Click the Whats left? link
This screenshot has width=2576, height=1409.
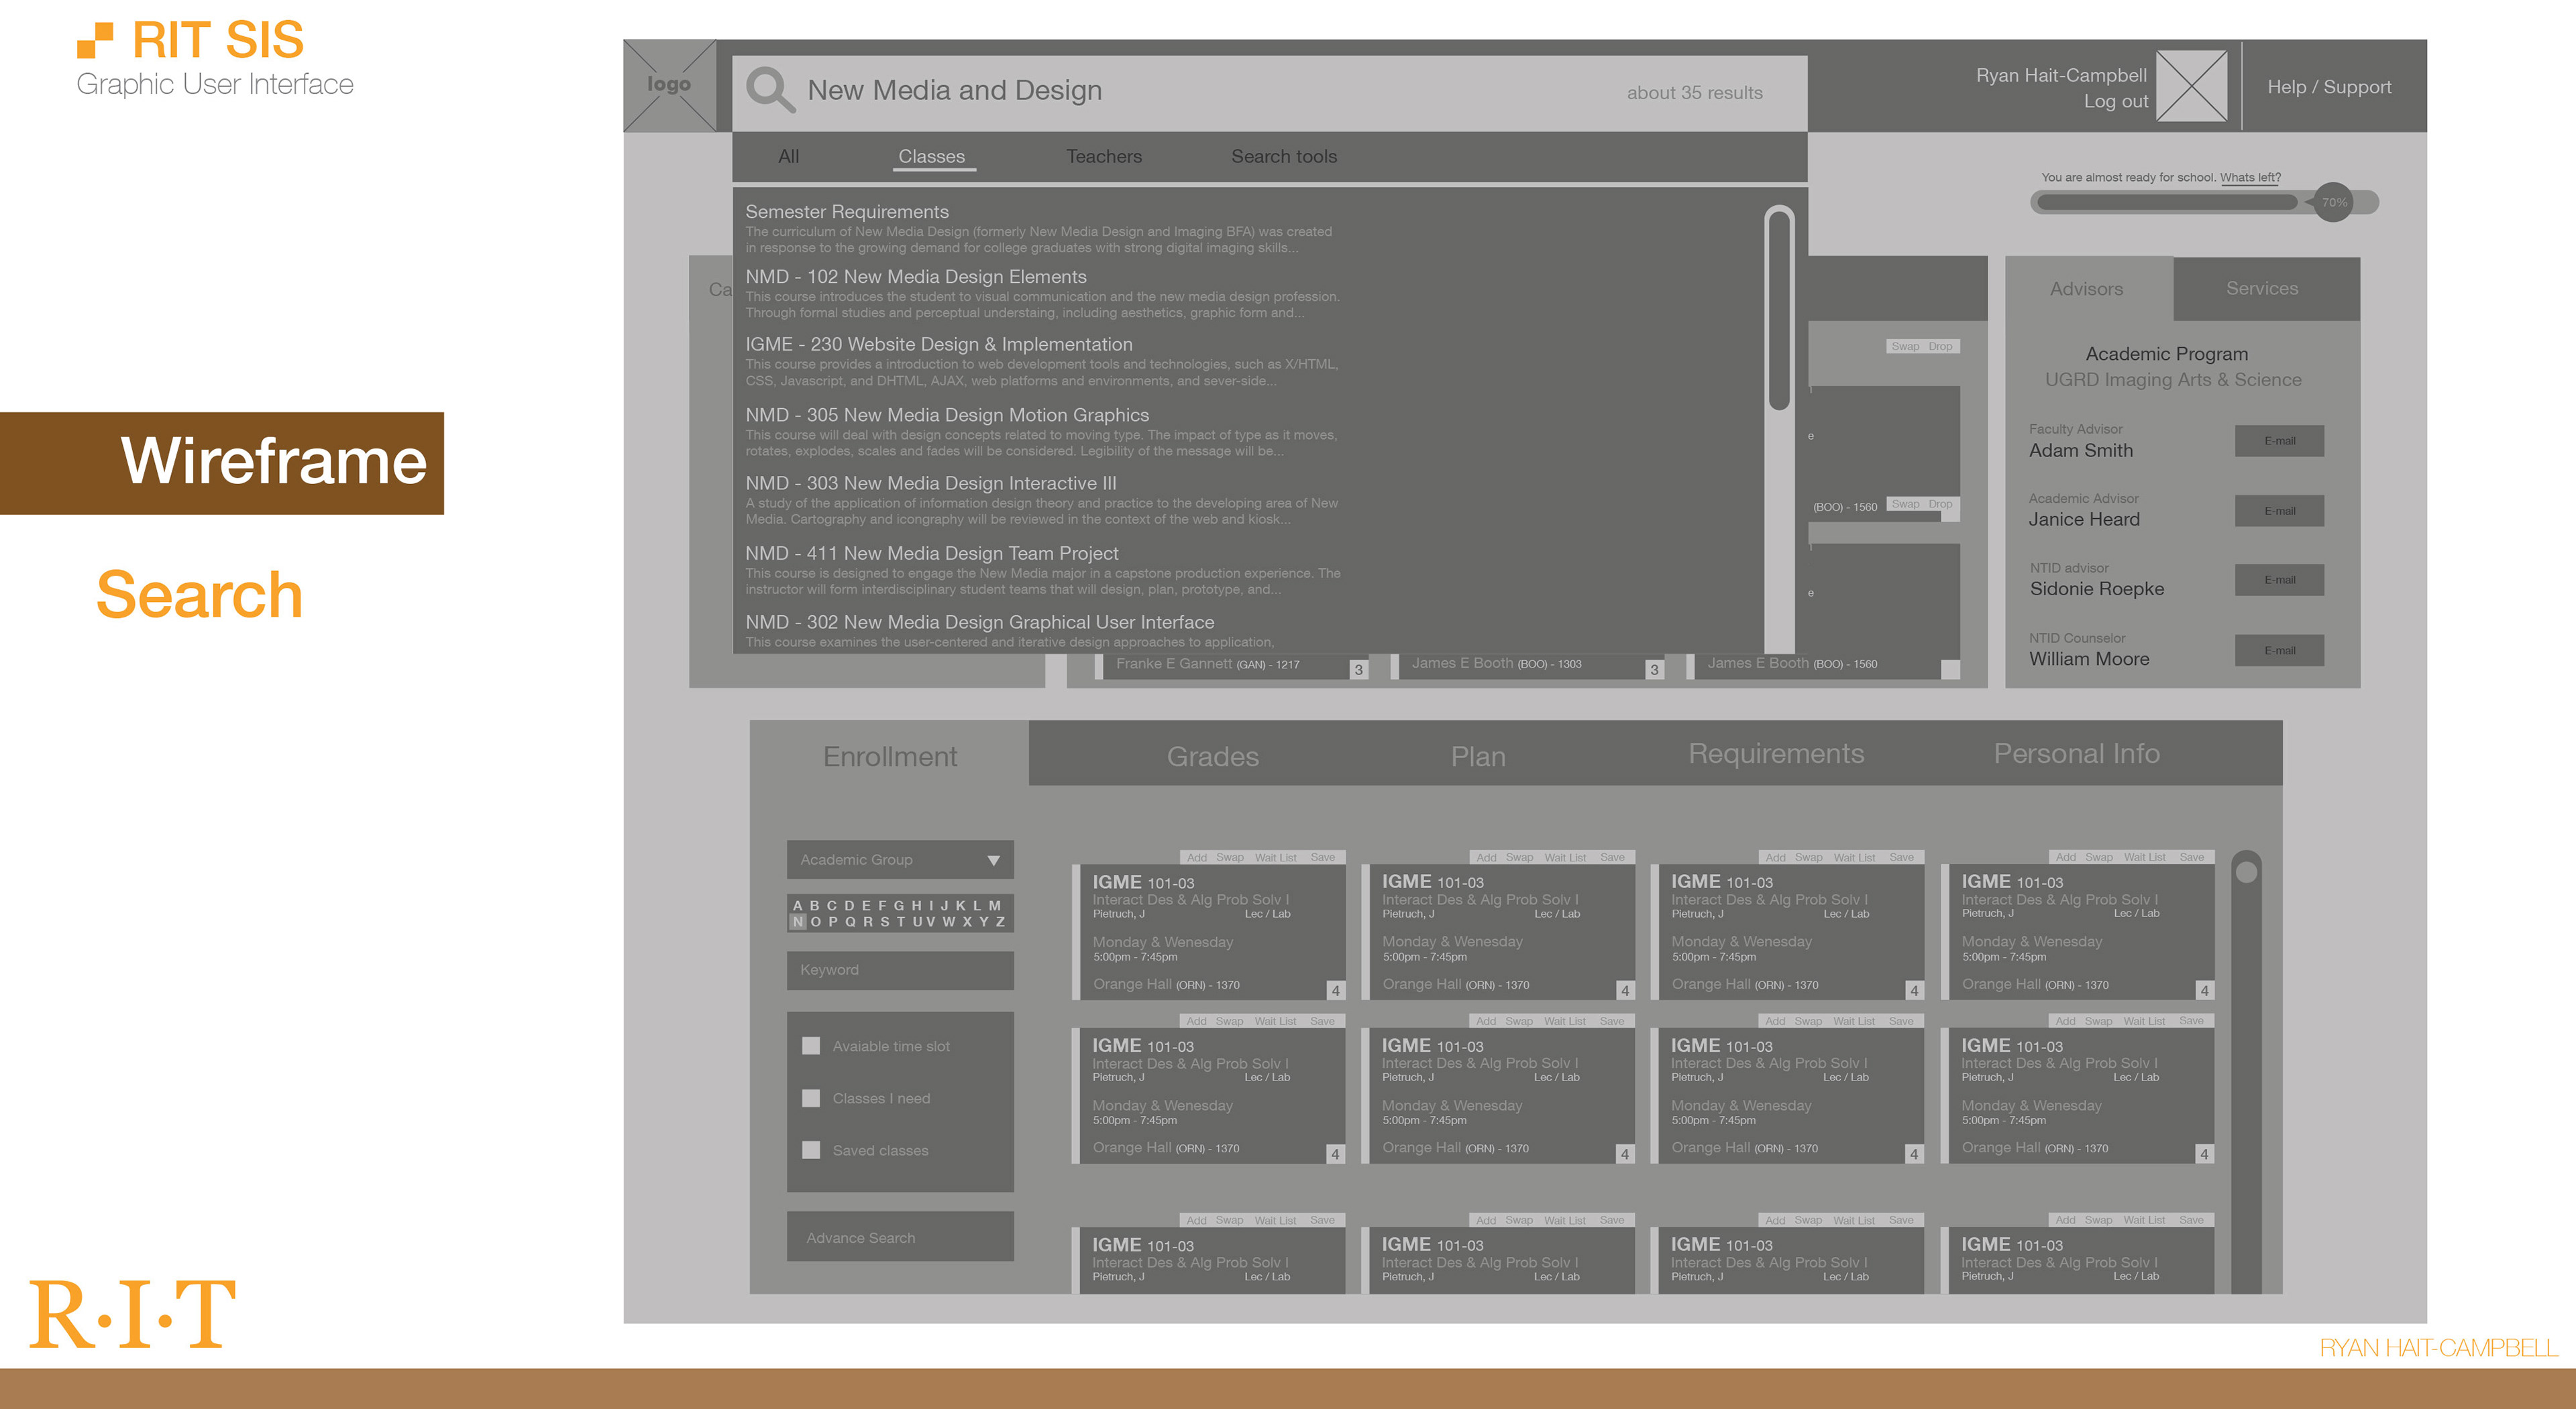2250,178
